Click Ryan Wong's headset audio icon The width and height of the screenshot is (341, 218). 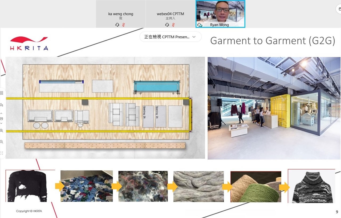(200, 25)
